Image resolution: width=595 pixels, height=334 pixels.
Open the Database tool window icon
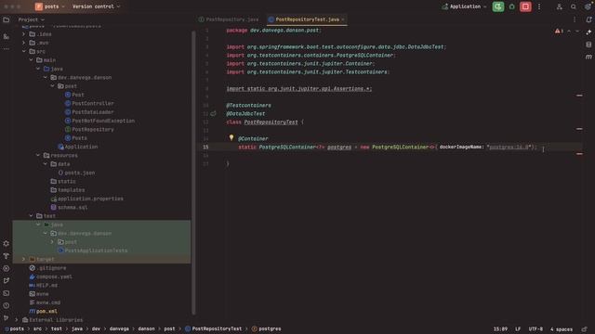[588, 45]
